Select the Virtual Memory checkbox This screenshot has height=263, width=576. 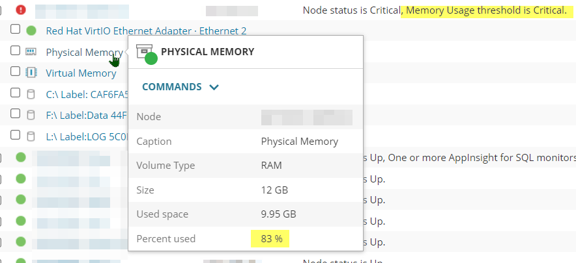(x=16, y=72)
